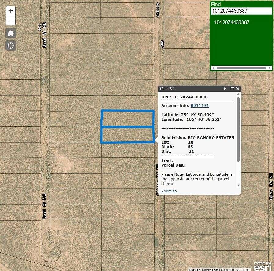Open the account info link R011131
Viewport: 274px width, 271px height.
(x=200, y=105)
